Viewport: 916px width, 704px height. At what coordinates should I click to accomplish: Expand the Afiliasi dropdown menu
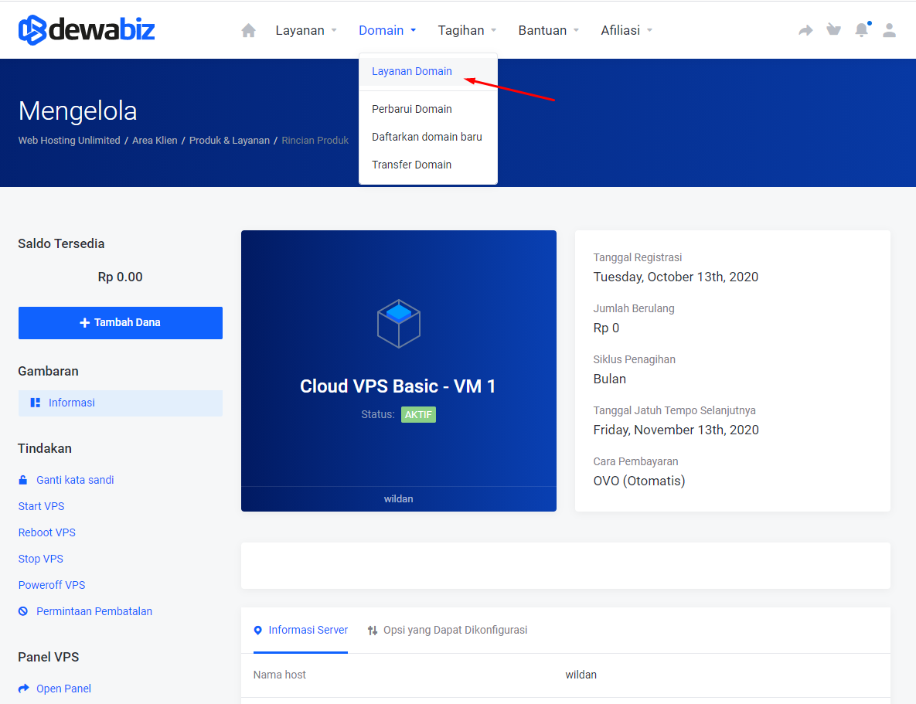coord(626,31)
